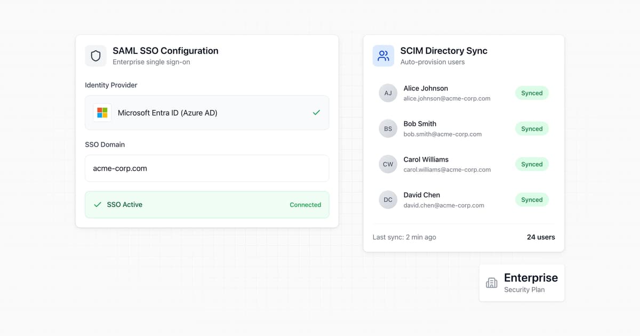This screenshot has width=640, height=336.
Task: Click the shield icon beside SAML SSO Configuration
Action: point(96,56)
